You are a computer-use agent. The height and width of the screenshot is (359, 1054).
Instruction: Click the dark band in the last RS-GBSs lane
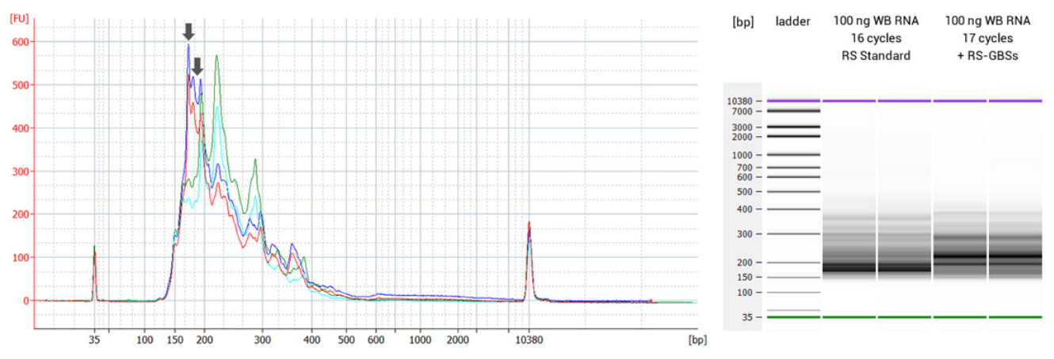1015,257
